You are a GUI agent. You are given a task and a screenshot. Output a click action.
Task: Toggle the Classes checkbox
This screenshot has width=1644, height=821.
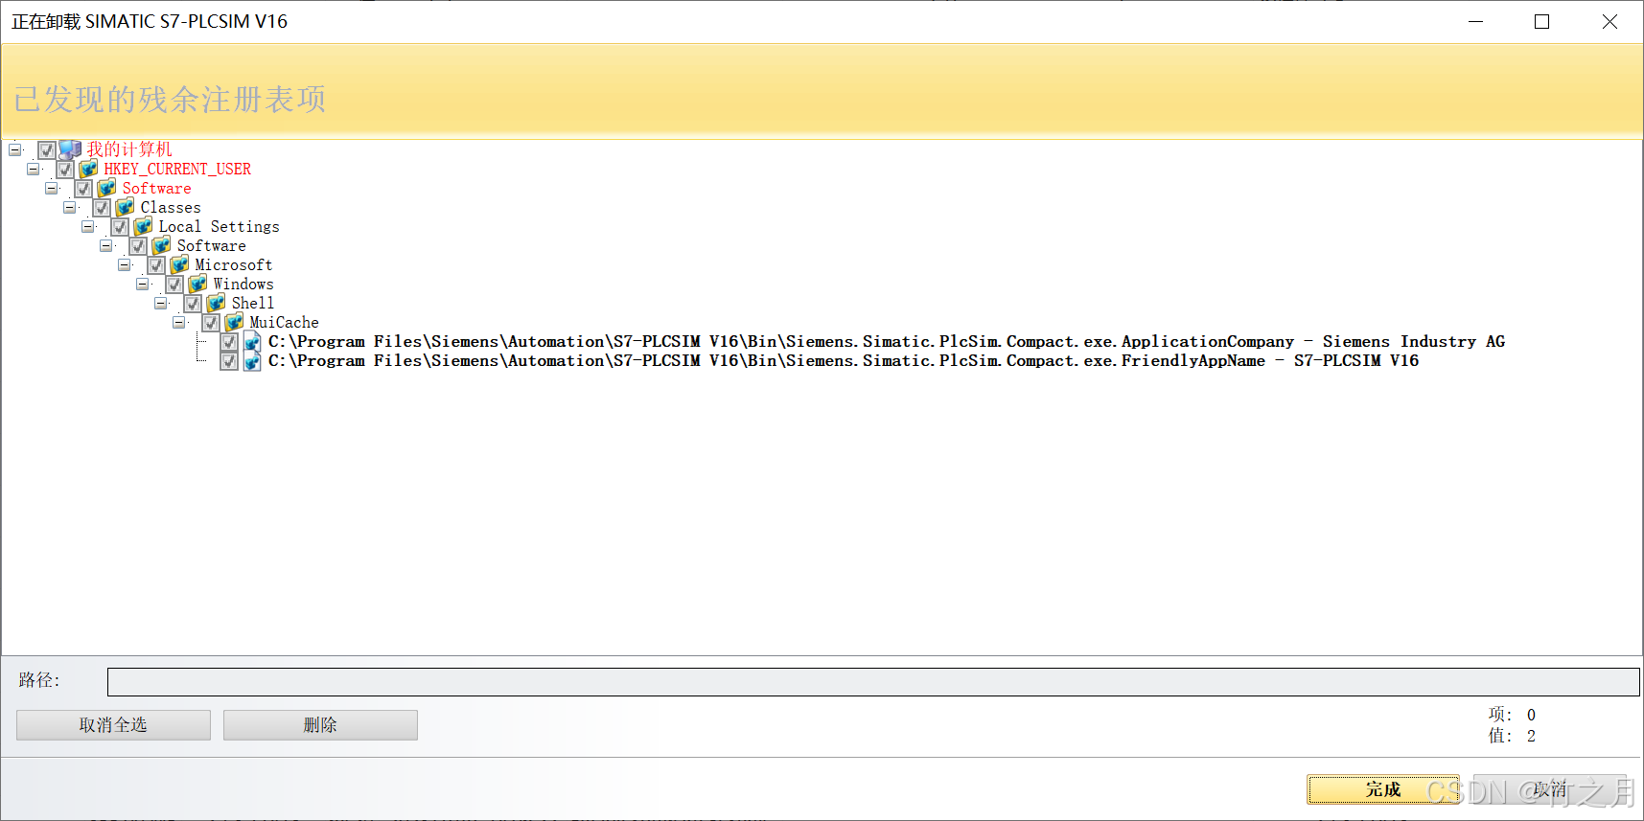tap(102, 208)
